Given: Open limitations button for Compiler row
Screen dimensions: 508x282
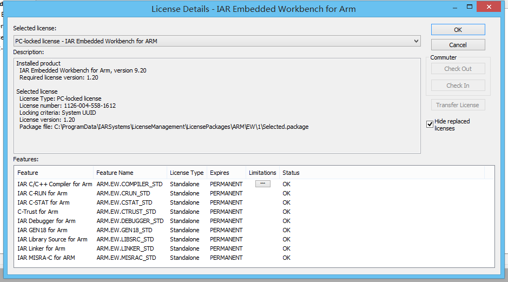Looking at the screenshot, I should (262, 184).
